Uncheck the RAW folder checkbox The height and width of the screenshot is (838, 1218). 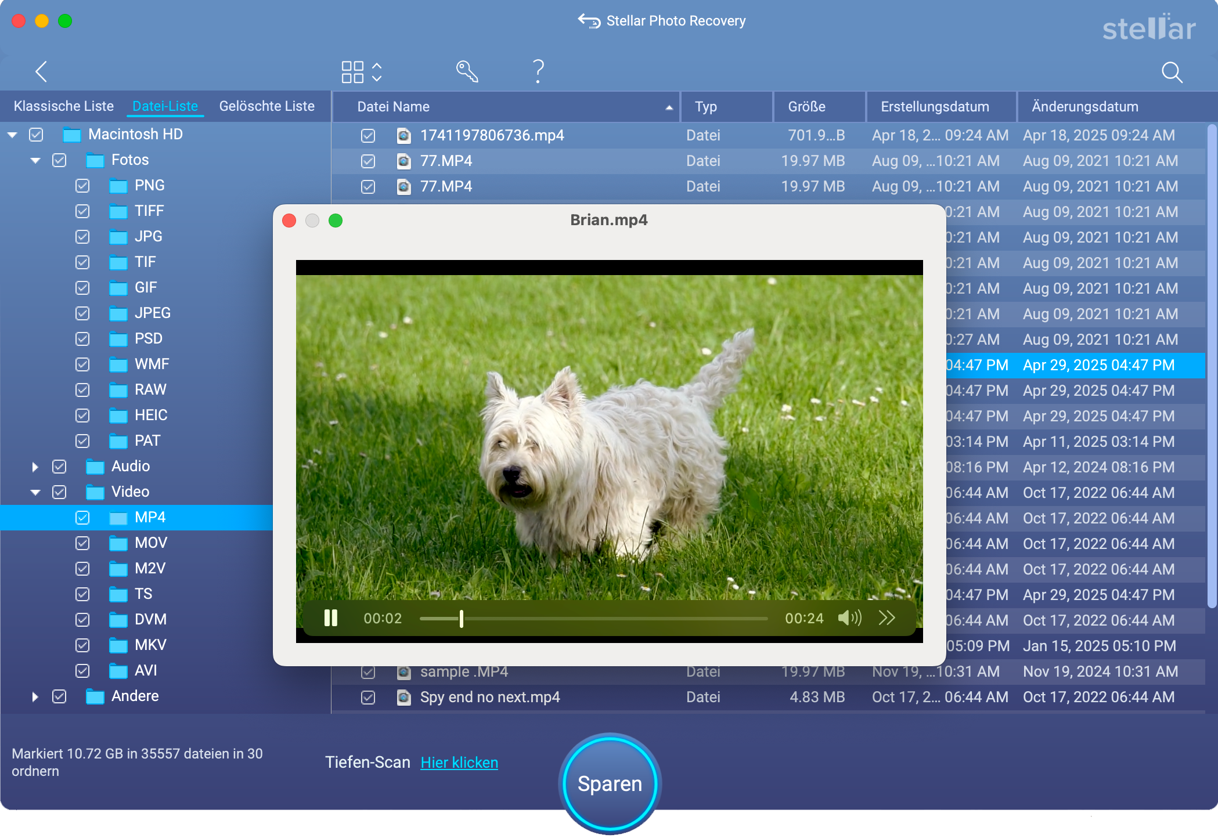point(82,390)
